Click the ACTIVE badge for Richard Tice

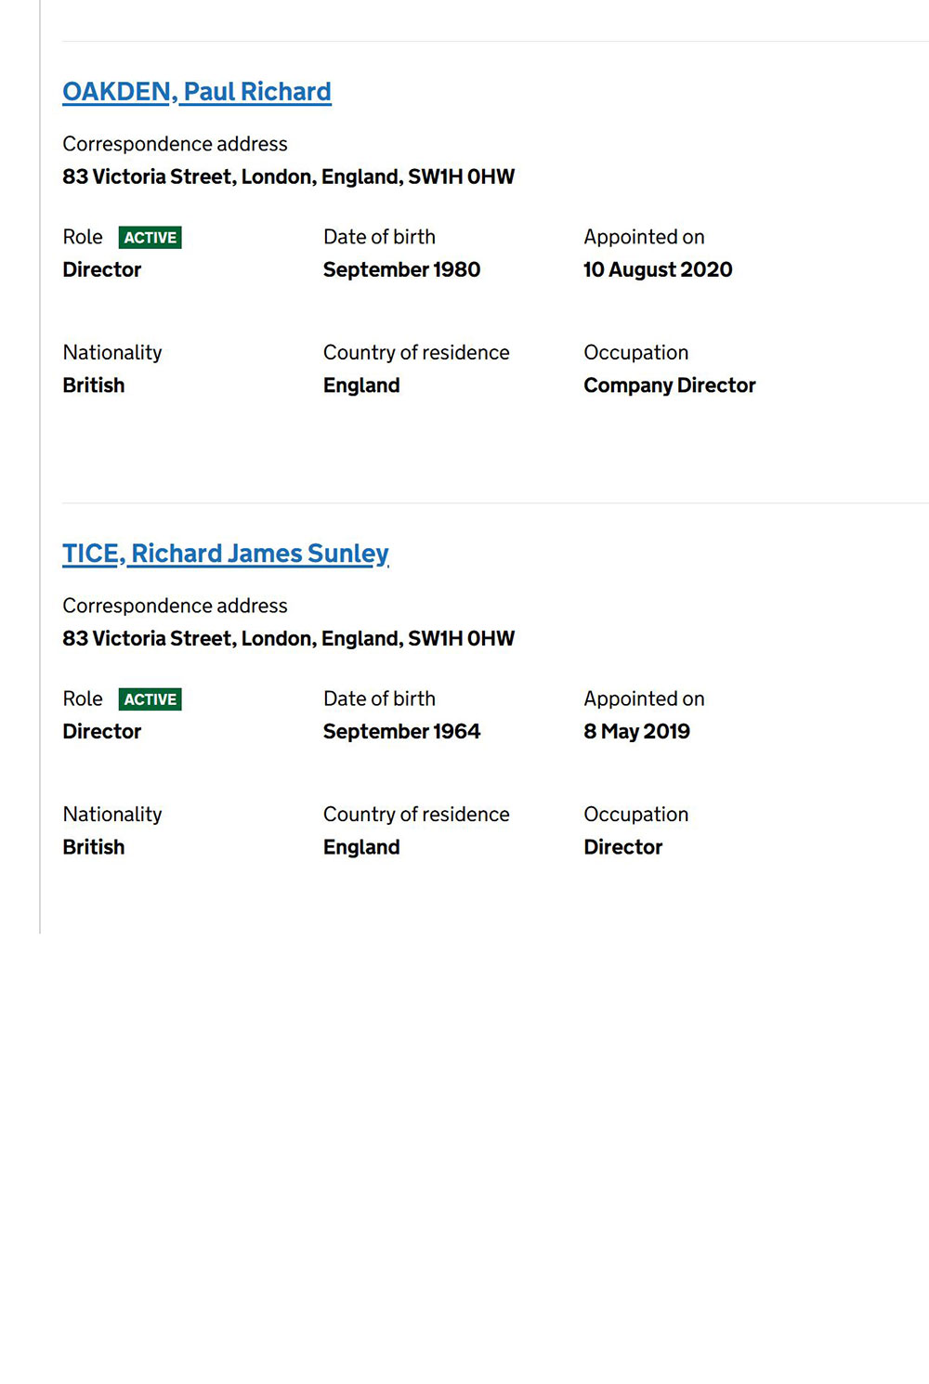tap(150, 699)
